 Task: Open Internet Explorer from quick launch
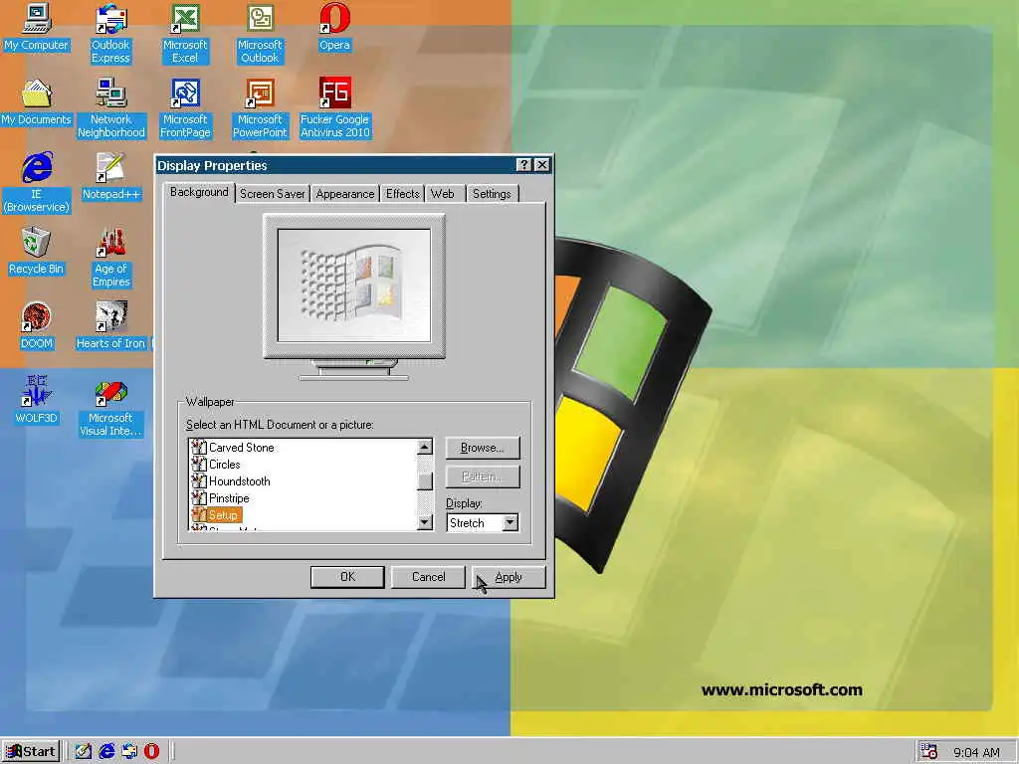click(106, 751)
